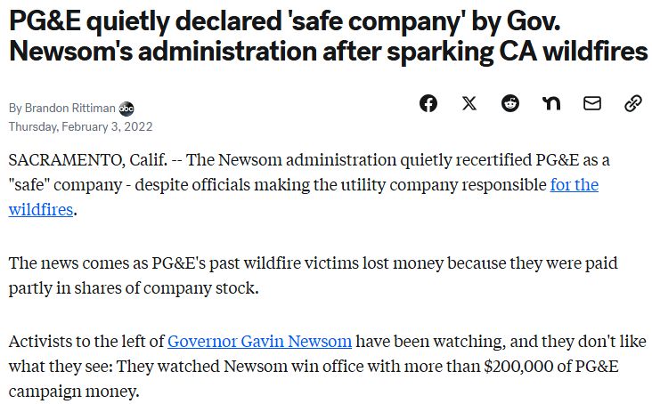
Task: Click 'Activists to the left of' text
Action: tap(86, 341)
